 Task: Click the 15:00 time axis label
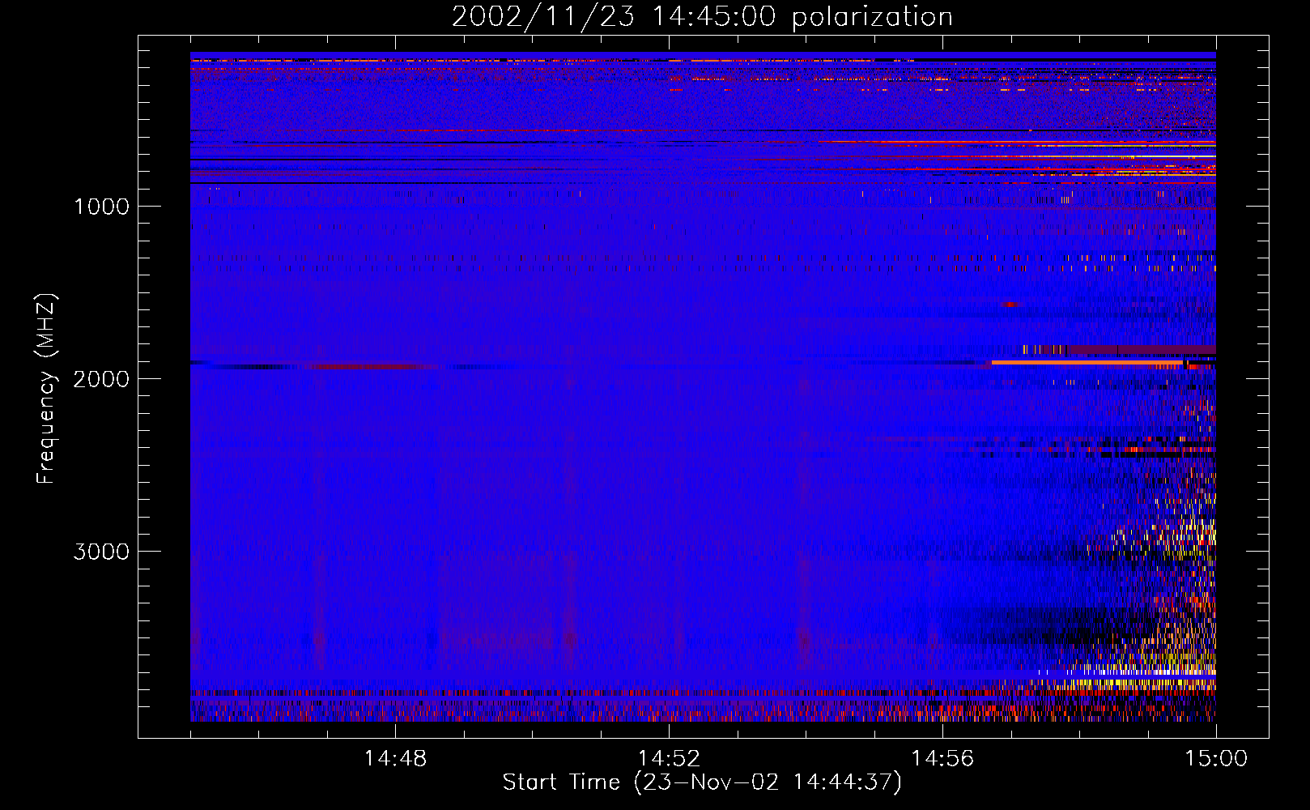coord(1216,759)
